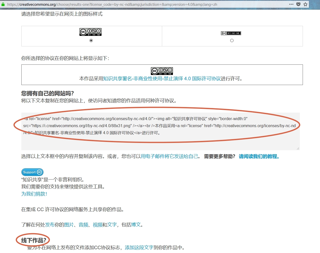320x253 pixels.
Task: Click the 我们需要你的支持来继续提供这些工具 text
Action: [63, 187]
